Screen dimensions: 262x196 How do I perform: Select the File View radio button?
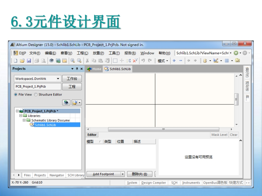coord(16,95)
